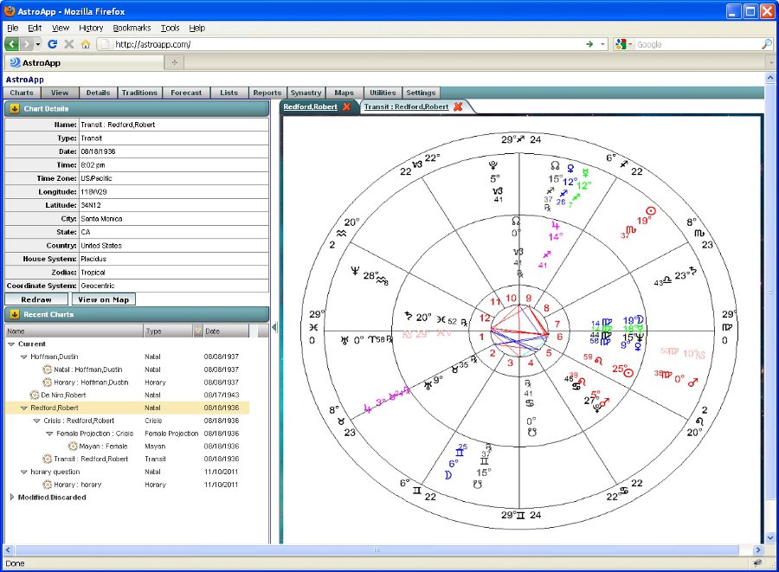Viewport: 779px width, 572px height.
Task: Expand the Modified.Discarded group
Action: pyautogui.click(x=12, y=498)
